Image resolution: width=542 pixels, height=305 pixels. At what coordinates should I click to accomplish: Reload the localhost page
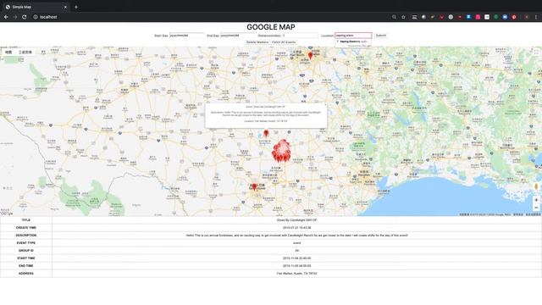pyautogui.click(x=25, y=17)
